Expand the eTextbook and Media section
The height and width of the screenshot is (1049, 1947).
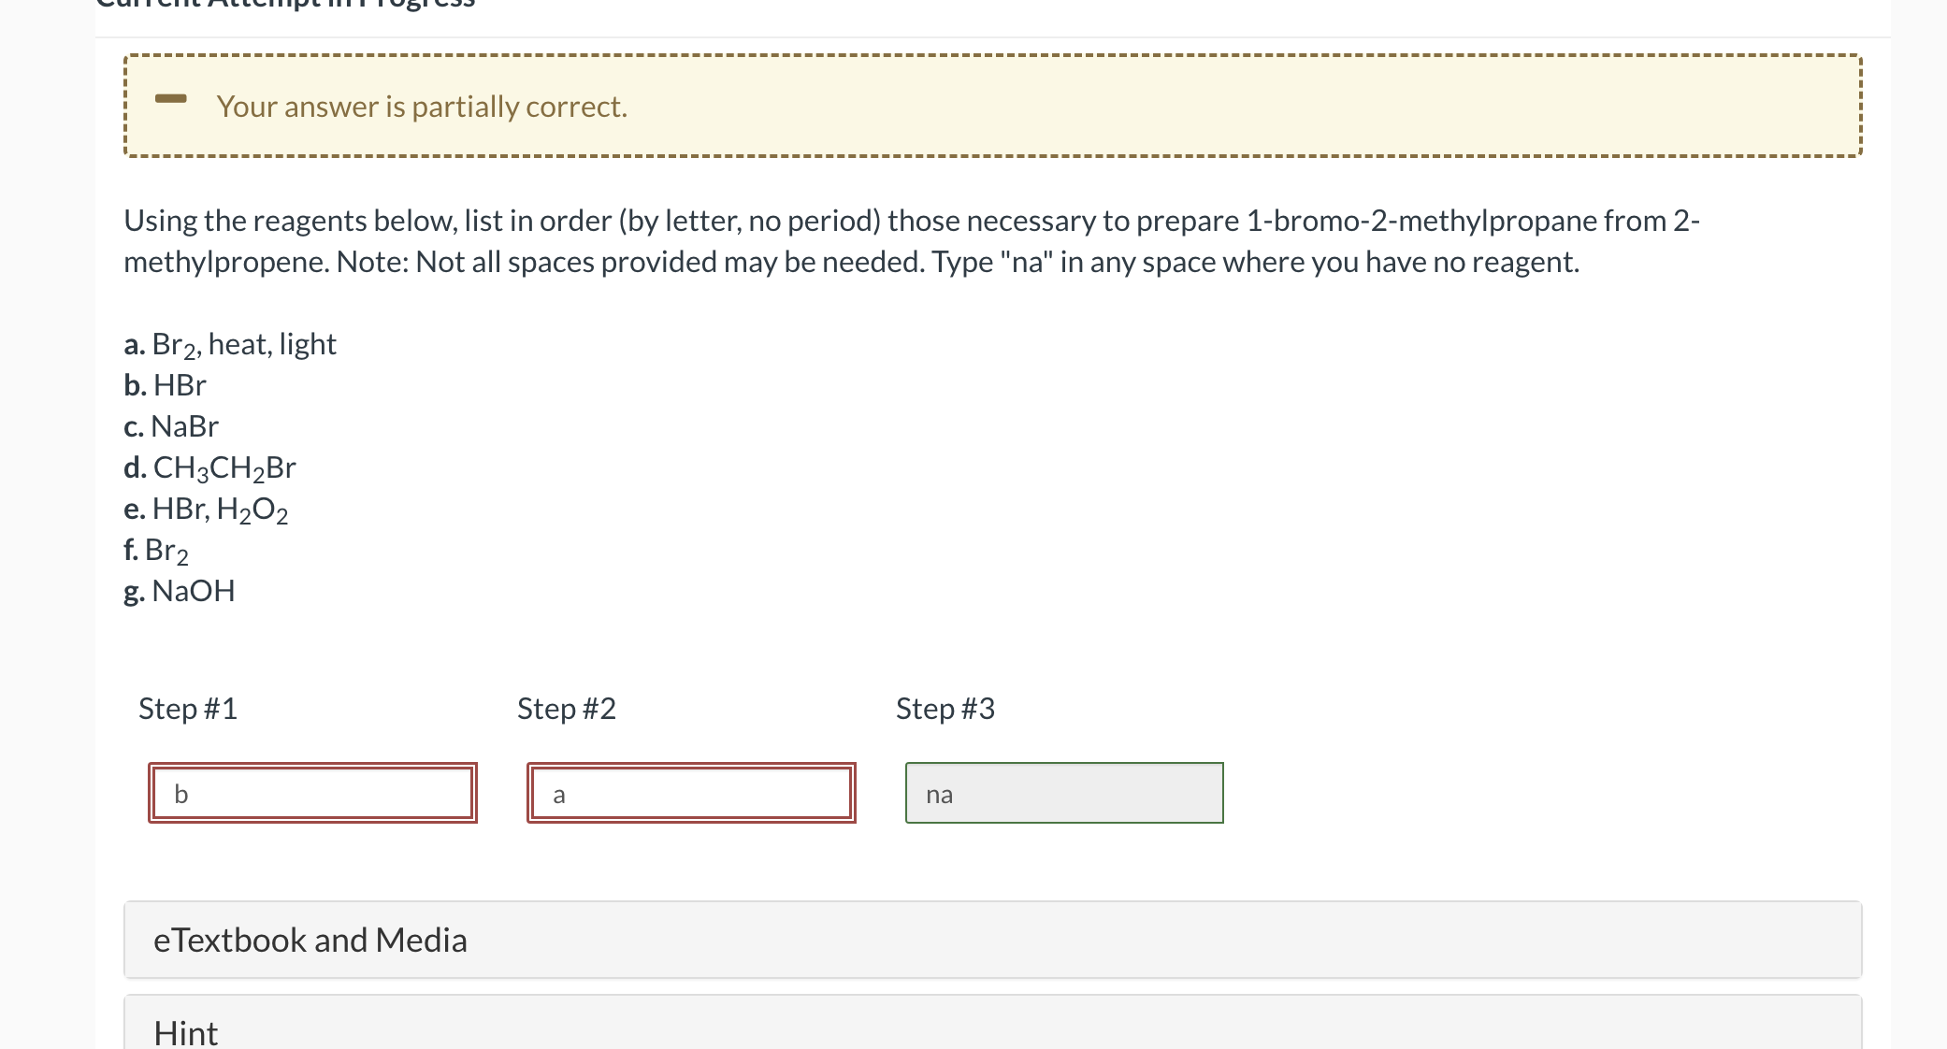310,940
